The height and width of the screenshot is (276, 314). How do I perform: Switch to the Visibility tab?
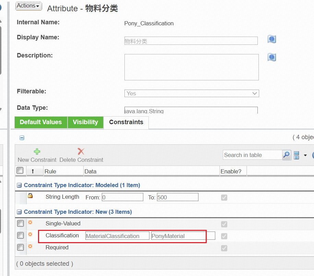[85, 122]
